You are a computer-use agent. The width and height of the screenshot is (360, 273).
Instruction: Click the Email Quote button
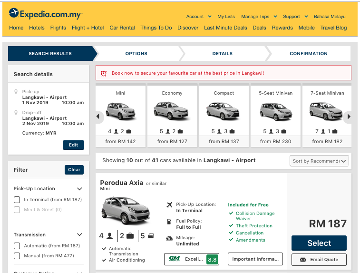coord(319,260)
